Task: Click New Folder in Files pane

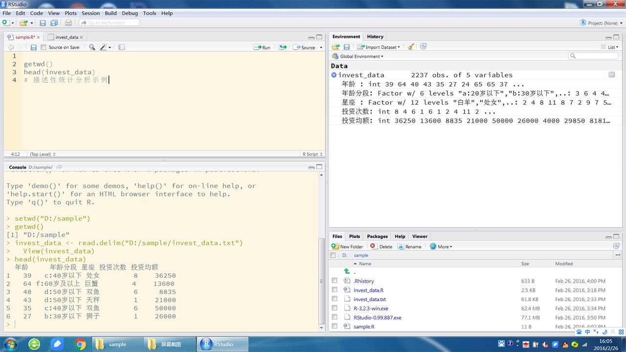Action: [x=347, y=246]
